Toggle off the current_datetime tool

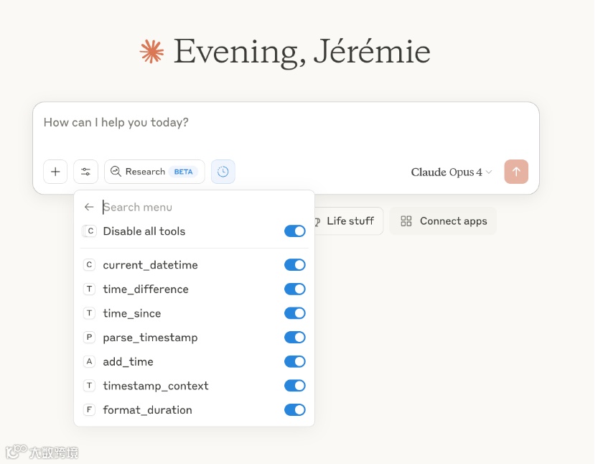(x=295, y=264)
